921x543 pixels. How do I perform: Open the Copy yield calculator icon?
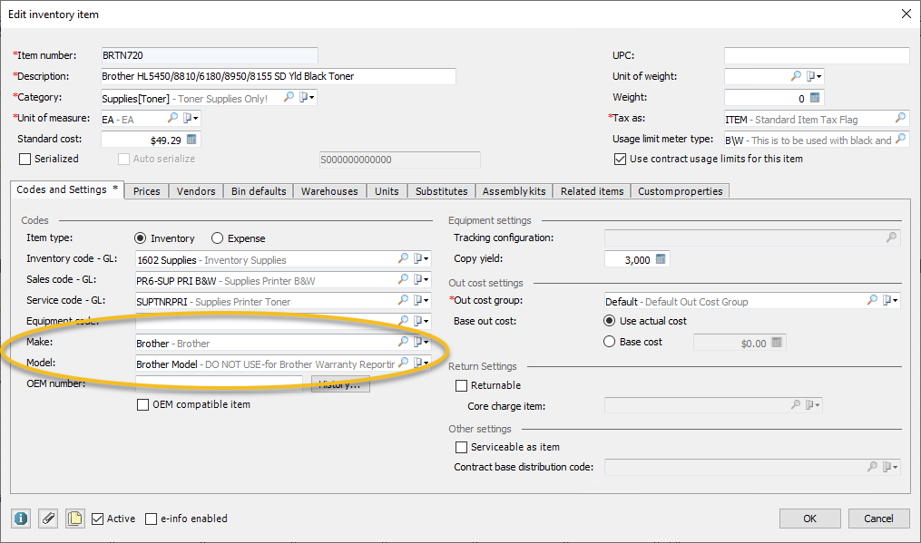tap(661, 259)
